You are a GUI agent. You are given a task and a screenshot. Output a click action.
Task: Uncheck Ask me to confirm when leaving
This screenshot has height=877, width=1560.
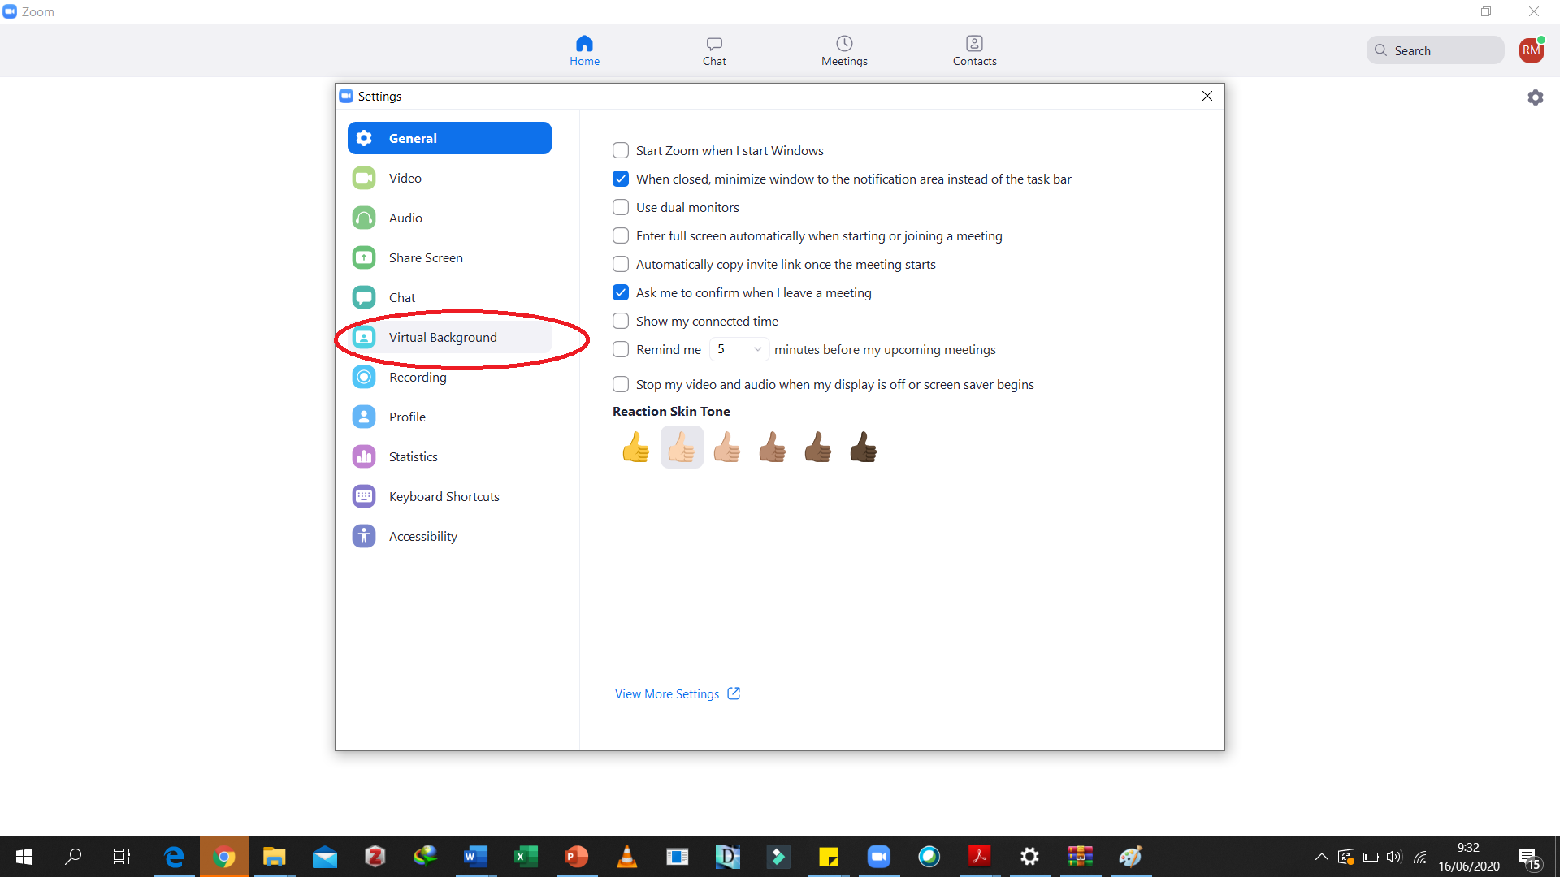(x=621, y=292)
